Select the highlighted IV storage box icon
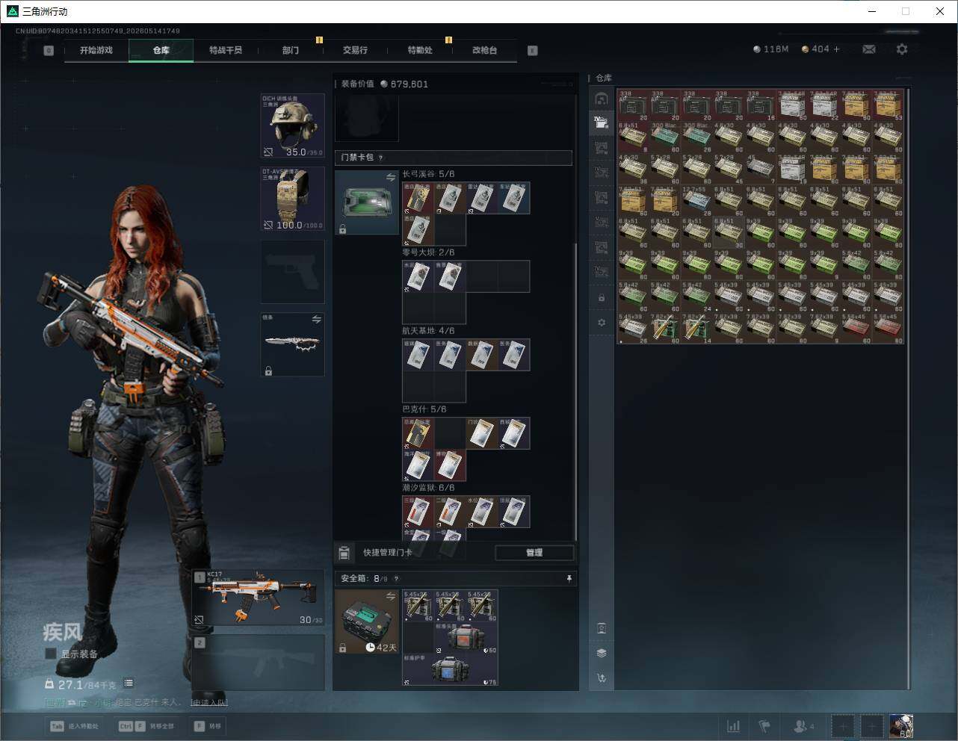Image resolution: width=958 pixels, height=741 pixels. coord(602,123)
